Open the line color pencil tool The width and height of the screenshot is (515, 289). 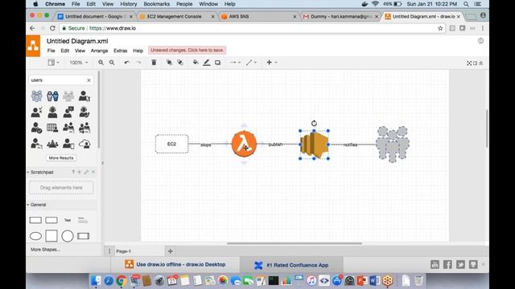tap(206, 63)
